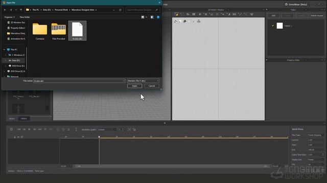
Task: Select the Camtasia folder
Action: tap(40, 31)
